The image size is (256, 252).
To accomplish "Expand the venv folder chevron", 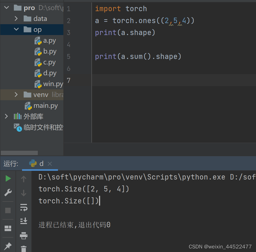I will point(16,94).
